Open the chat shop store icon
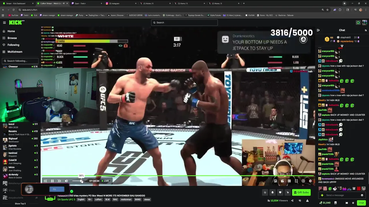 click(335, 203)
